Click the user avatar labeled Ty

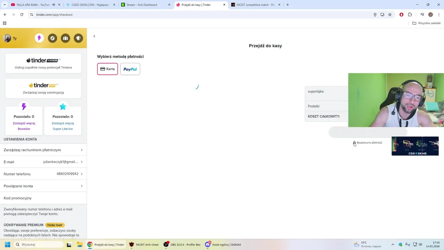7,38
